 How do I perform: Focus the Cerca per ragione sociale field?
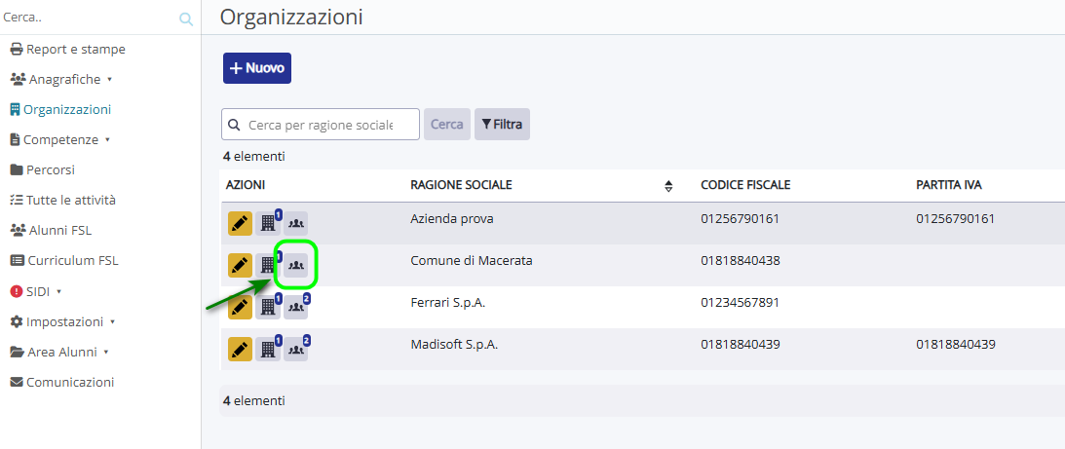pyautogui.click(x=321, y=125)
